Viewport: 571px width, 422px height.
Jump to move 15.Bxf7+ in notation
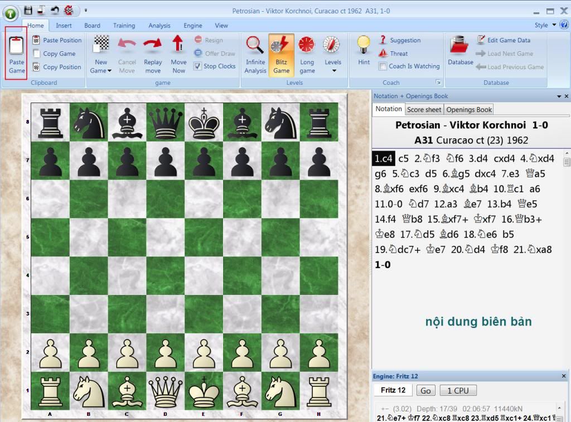click(448, 219)
